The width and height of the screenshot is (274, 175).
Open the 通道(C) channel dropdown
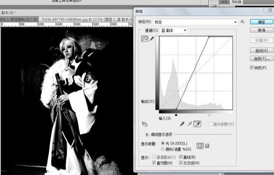pos(173,30)
